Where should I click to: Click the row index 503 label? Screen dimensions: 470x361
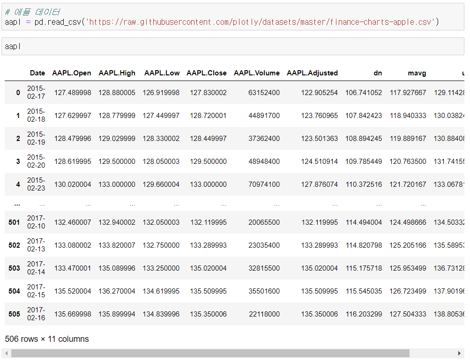point(14,268)
